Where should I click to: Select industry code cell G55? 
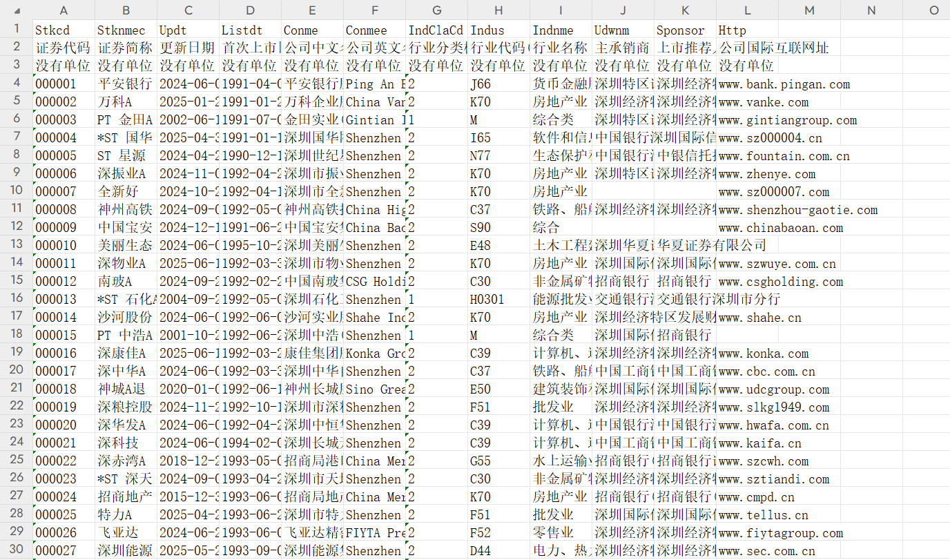tap(499, 461)
